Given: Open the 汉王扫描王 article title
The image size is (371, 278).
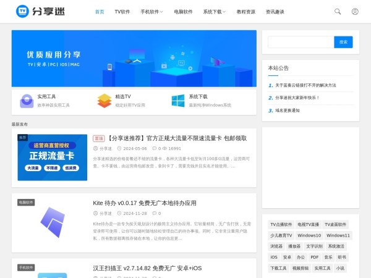Looking at the screenshot, I should click(147, 268).
